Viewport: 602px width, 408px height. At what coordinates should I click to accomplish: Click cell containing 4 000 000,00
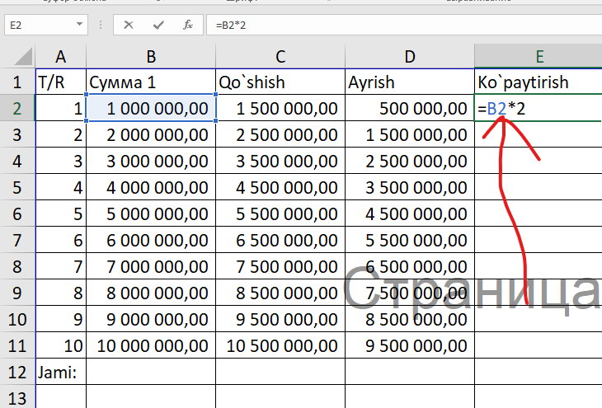coord(151,187)
